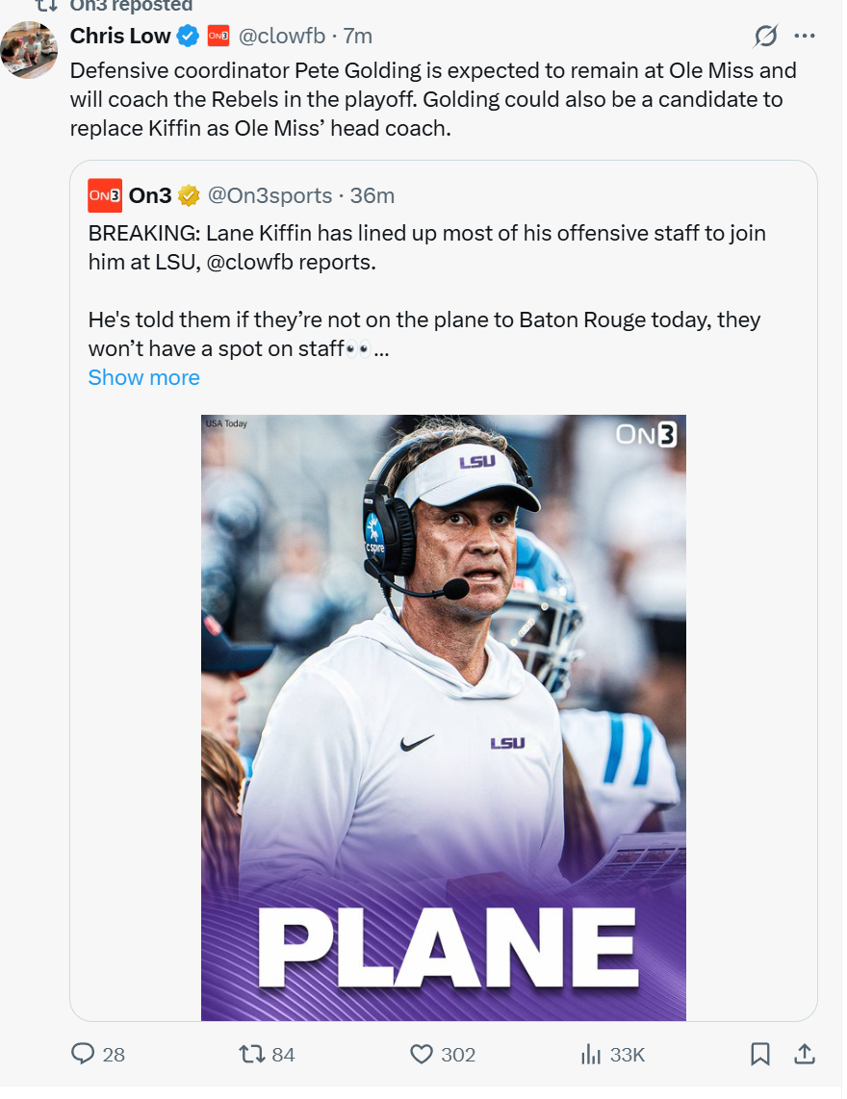Click the share upload icon
Image resolution: width=847 pixels, height=1099 pixels.
coord(804,1054)
